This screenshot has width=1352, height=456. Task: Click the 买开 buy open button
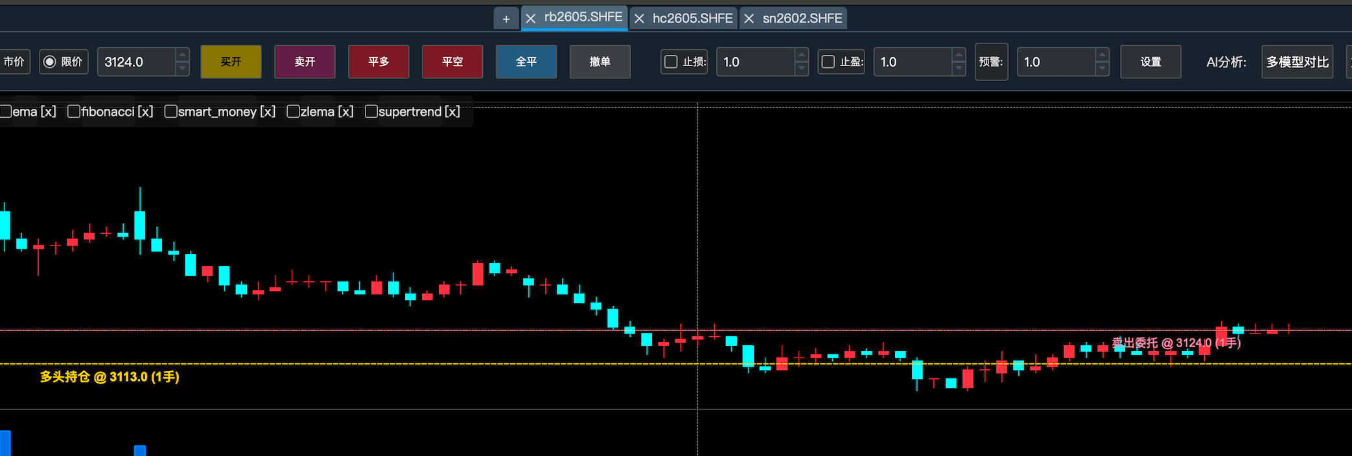pyautogui.click(x=231, y=62)
